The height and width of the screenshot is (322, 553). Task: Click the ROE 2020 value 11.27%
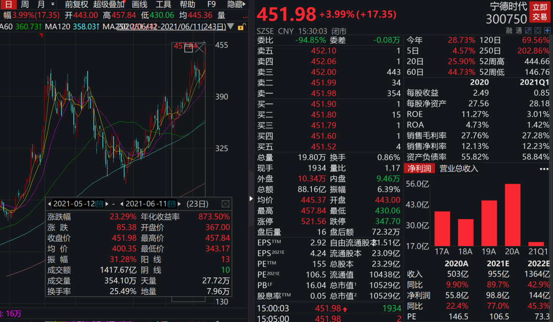475,114
